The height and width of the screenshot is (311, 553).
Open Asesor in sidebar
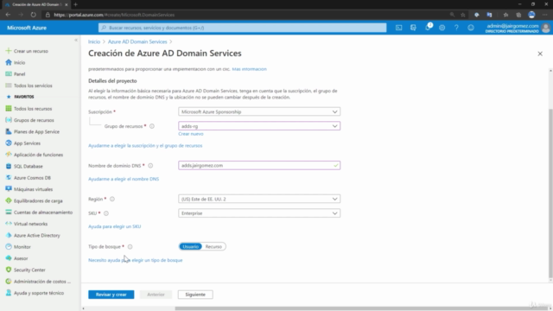[x=21, y=258]
